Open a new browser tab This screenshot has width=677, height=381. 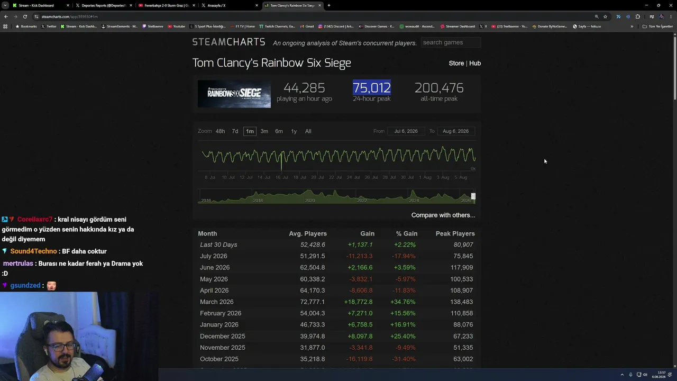(329, 5)
